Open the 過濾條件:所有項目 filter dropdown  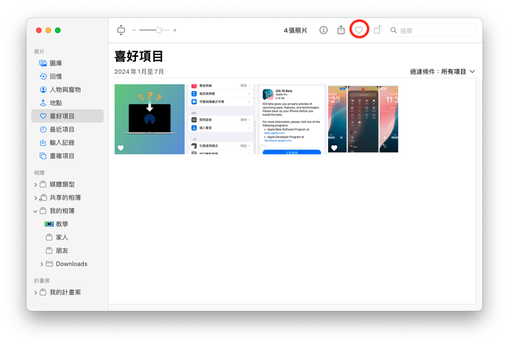[442, 71]
